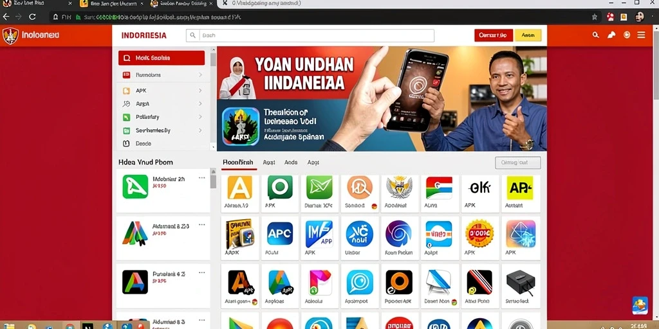659x329 pixels.
Task: Open the floating blue picture icon bottom right
Action: [x=640, y=305]
